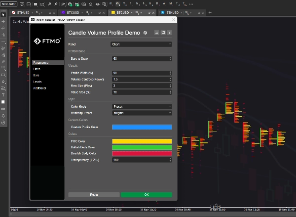Screen dimensions: 296x217
Task: Open the Bearish Body Color red swatch
Action: (x=142, y=154)
